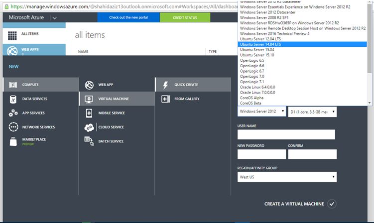Select Windows Server 2012 Datacenter
The image size is (374, 224).
[x=302, y=12]
